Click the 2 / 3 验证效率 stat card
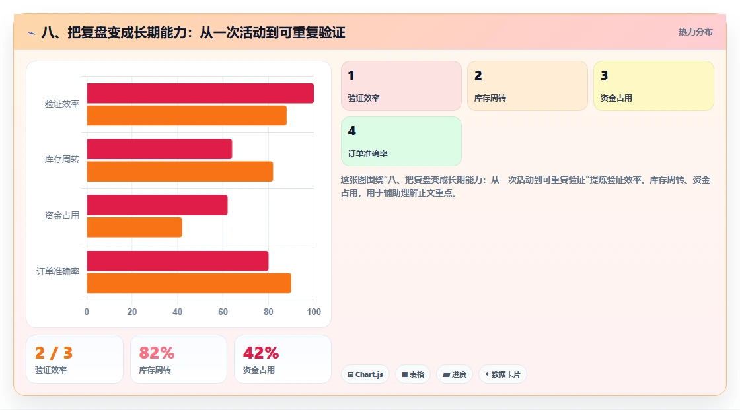The image size is (740, 410). 75,359
